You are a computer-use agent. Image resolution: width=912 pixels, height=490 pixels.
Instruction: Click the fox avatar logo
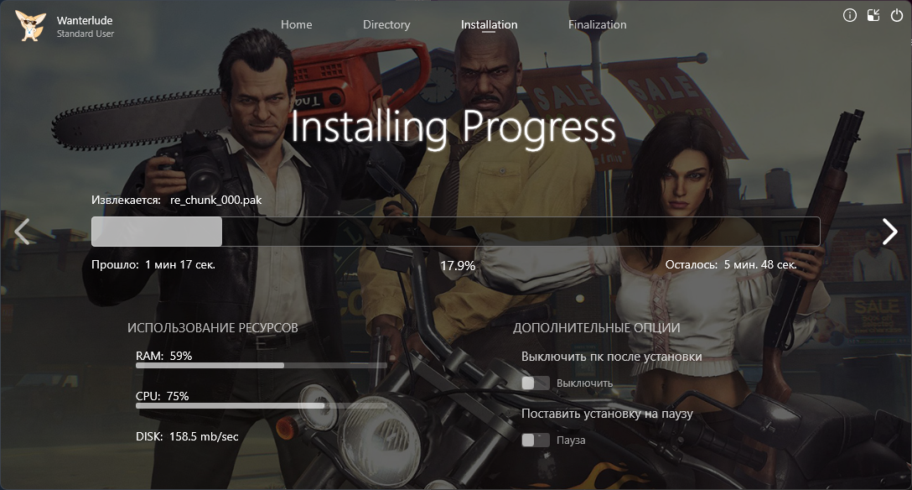[30, 26]
